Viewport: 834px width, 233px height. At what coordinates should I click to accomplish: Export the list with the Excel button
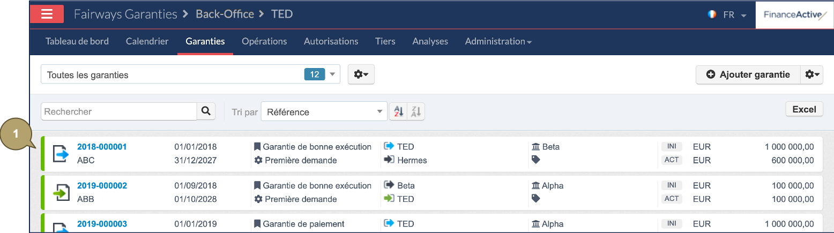803,109
